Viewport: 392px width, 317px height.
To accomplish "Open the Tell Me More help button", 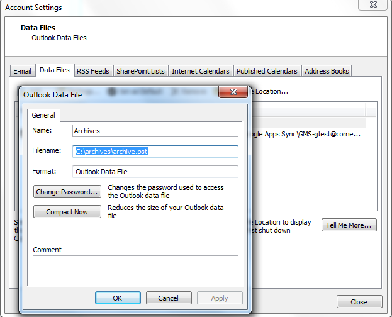I will click(349, 225).
